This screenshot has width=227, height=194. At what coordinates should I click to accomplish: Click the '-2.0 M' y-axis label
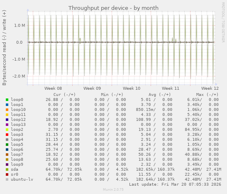[x=19, y=76]
